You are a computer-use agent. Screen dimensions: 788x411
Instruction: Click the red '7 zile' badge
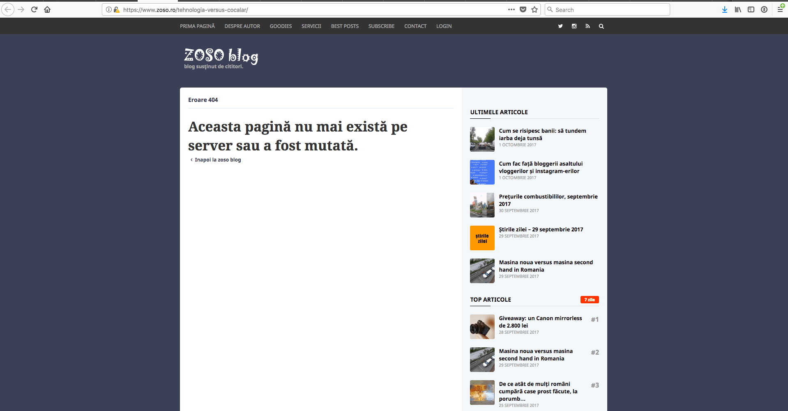tap(589, 300)
